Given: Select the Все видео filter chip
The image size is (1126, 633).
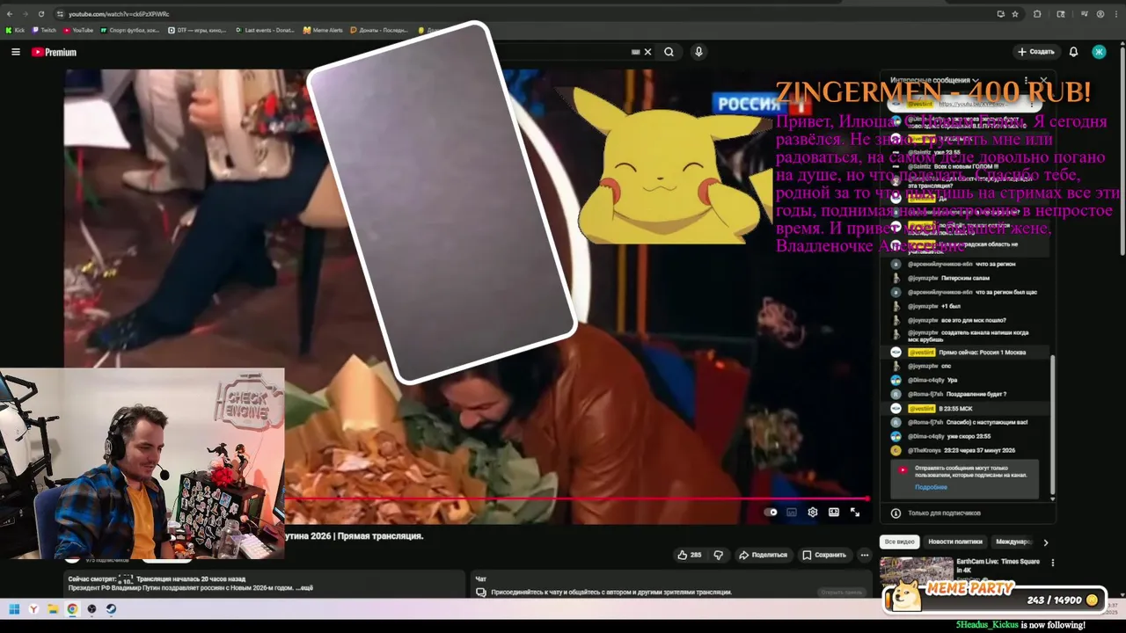Looking at the screenshot, I should coord(900,542).
